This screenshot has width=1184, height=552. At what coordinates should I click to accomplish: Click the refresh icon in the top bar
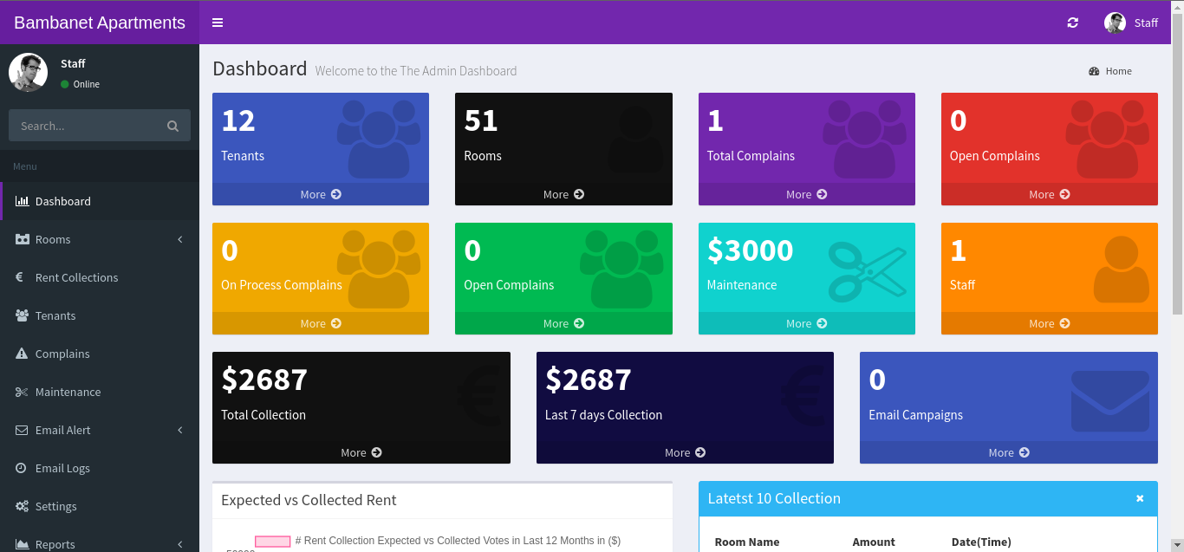click(1073, 23)
